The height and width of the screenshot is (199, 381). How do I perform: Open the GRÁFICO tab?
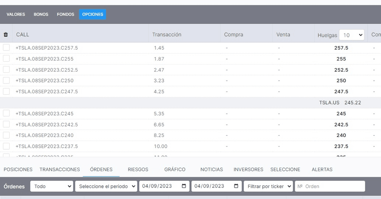tap(175, 169)
